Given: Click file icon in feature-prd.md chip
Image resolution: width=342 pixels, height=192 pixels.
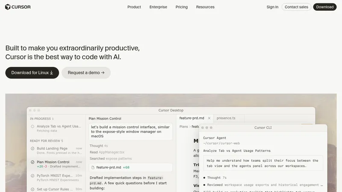Looking at the screenshot, I should 93,167.
